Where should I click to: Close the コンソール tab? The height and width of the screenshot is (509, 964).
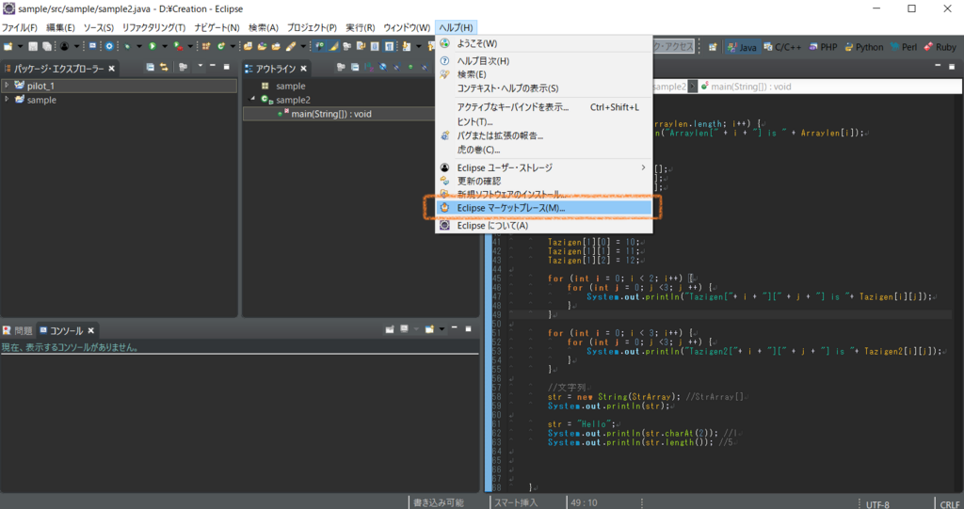pos(91,331)
